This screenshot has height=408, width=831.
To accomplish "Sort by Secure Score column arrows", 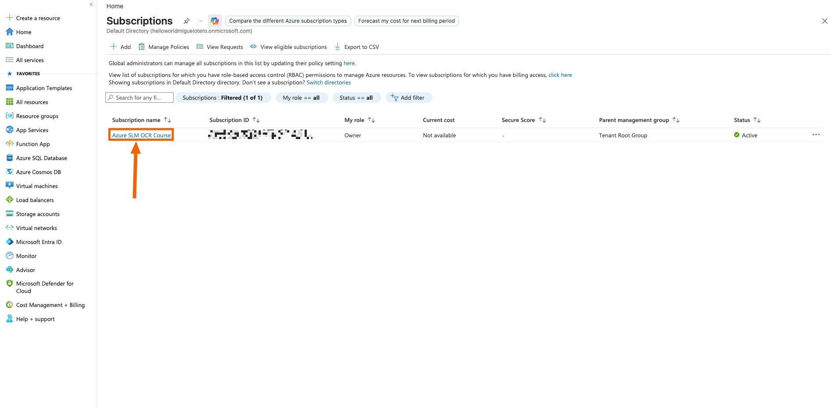I will [x=542, y=120].
